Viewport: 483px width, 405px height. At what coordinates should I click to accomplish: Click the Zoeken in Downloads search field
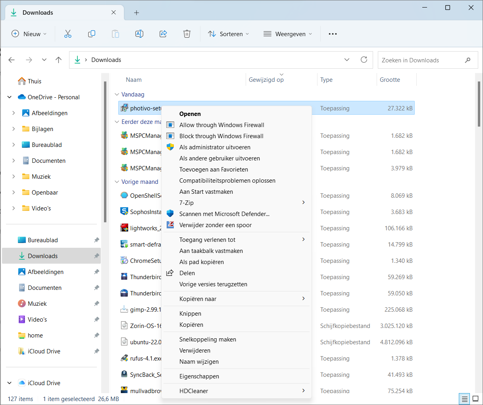[x=421, y=60]
